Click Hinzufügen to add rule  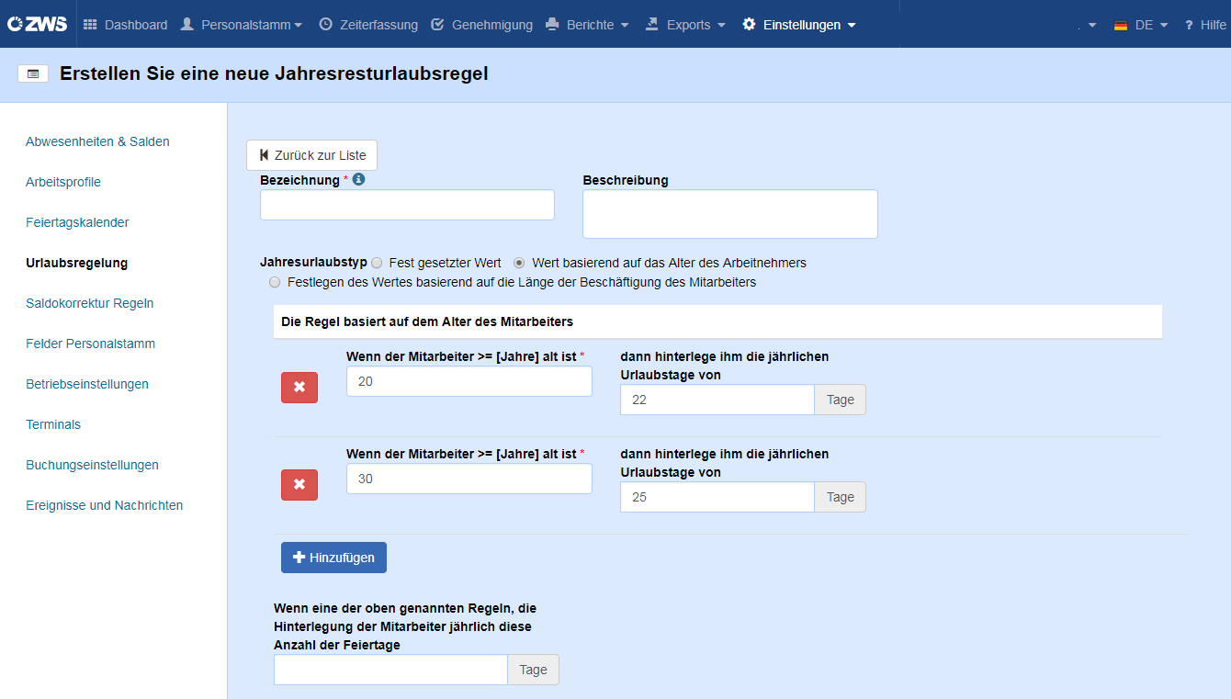pyautogui.click(x=333, y=558)
